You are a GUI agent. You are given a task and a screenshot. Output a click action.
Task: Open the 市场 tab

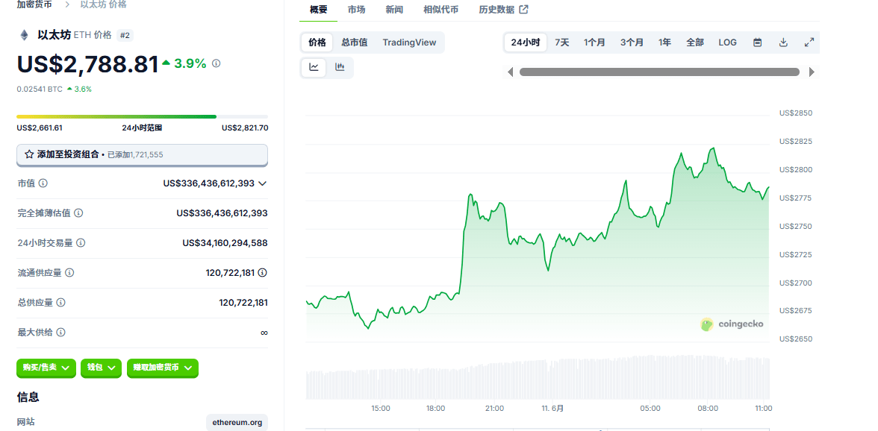click(356, 10)
